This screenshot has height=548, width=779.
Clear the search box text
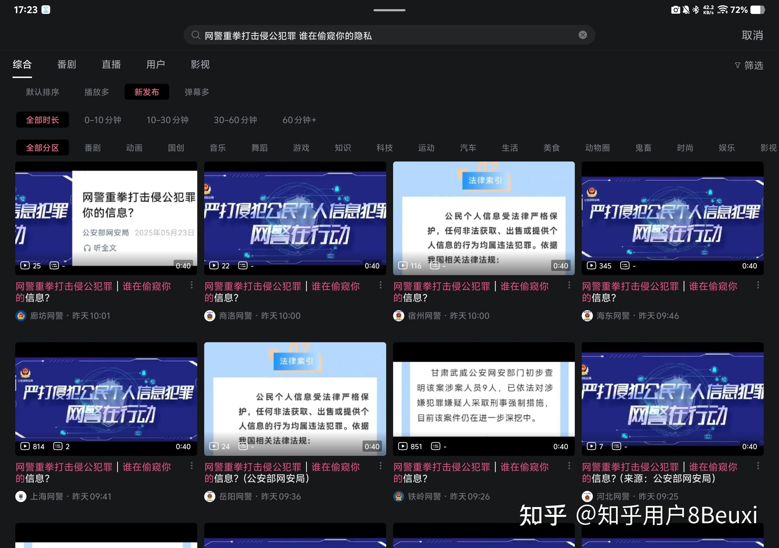tap(583, 35)
